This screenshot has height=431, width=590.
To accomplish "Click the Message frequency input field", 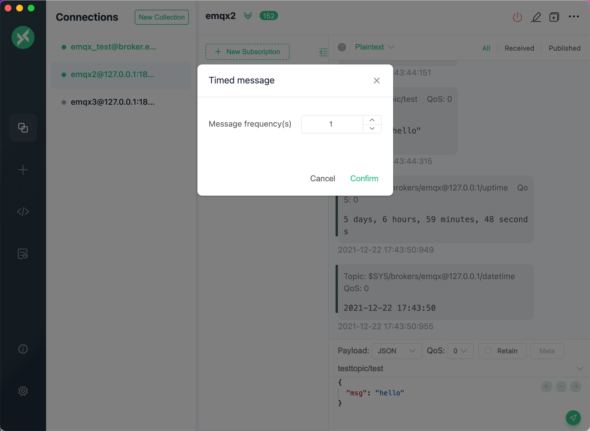I will pyautogui.click(x=332, y=124).
